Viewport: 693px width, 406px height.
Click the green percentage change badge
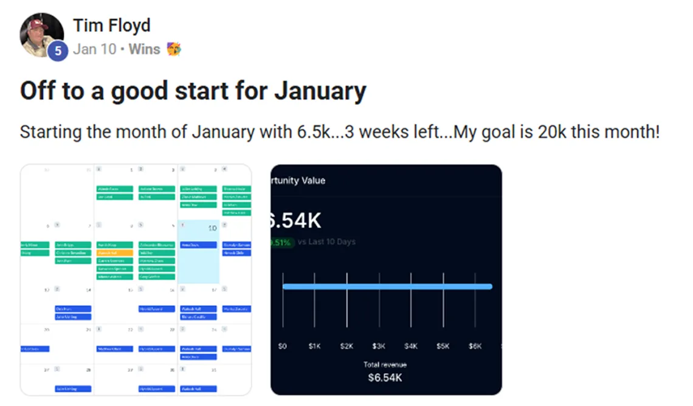[x=280, y=242]
